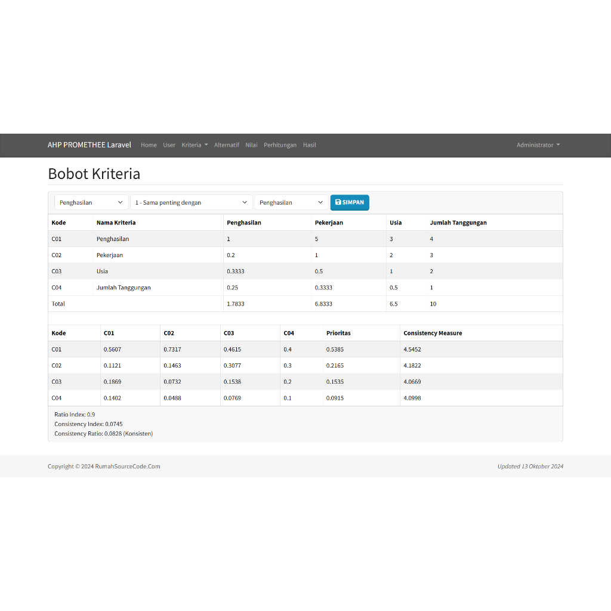Open the first Penghasilan criteria dropdown

coord(91,202)
